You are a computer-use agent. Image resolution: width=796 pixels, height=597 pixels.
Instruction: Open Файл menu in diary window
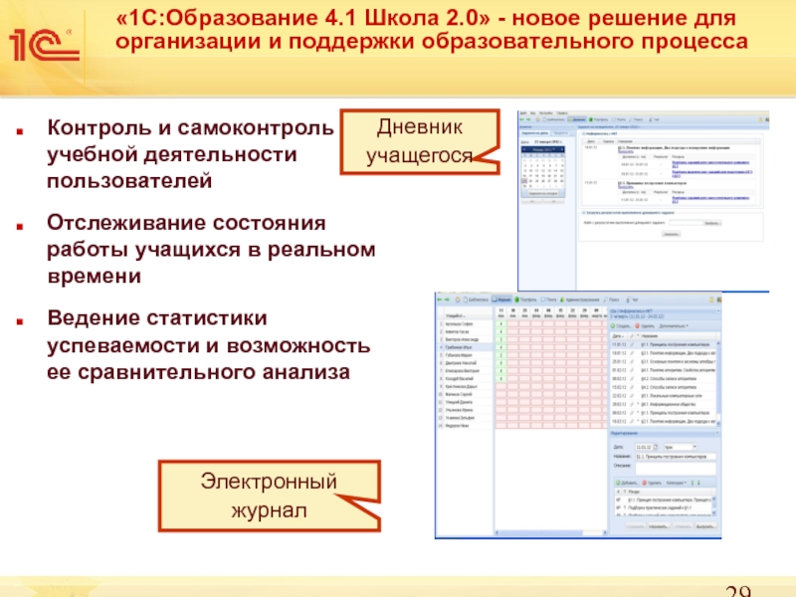[x=523, y=113]
